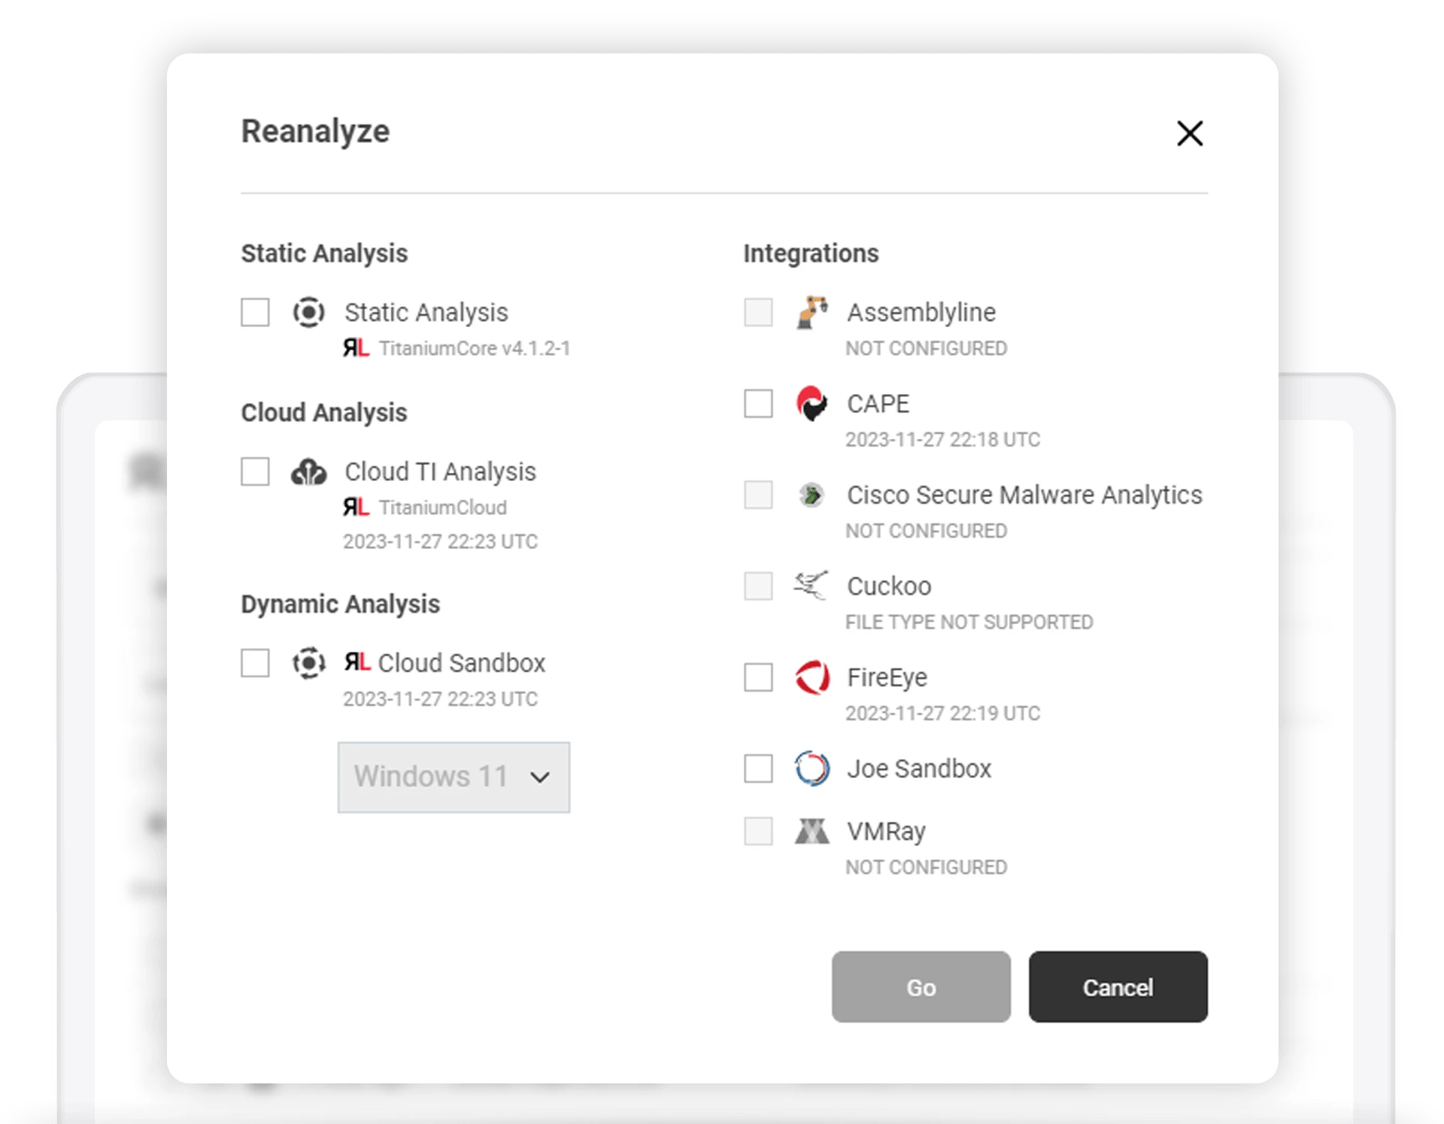Click the Go button
This screenshot has width=1444, height=1124.
pos(921,986)
